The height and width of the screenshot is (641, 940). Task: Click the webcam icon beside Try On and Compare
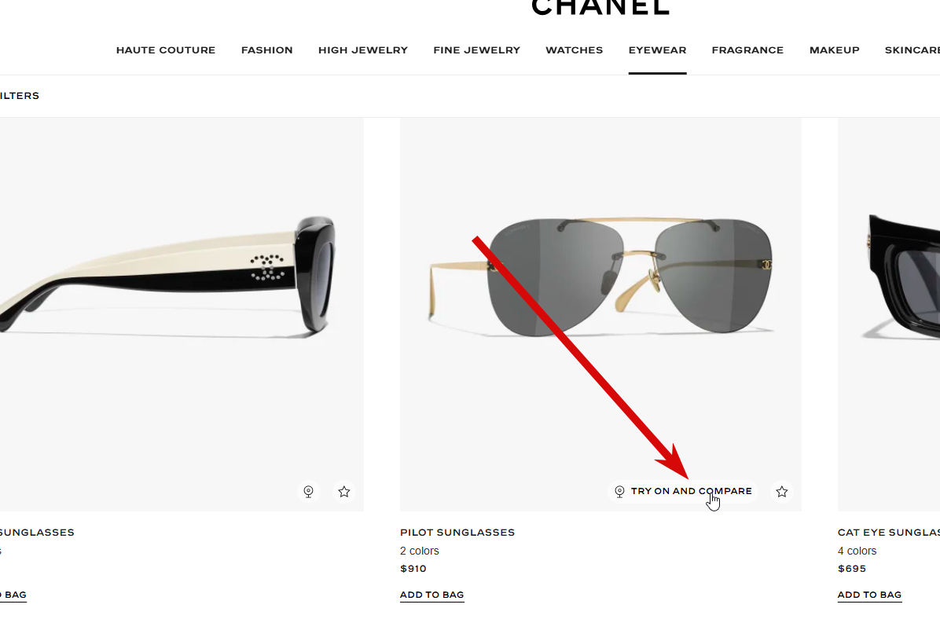click(620, 491)
